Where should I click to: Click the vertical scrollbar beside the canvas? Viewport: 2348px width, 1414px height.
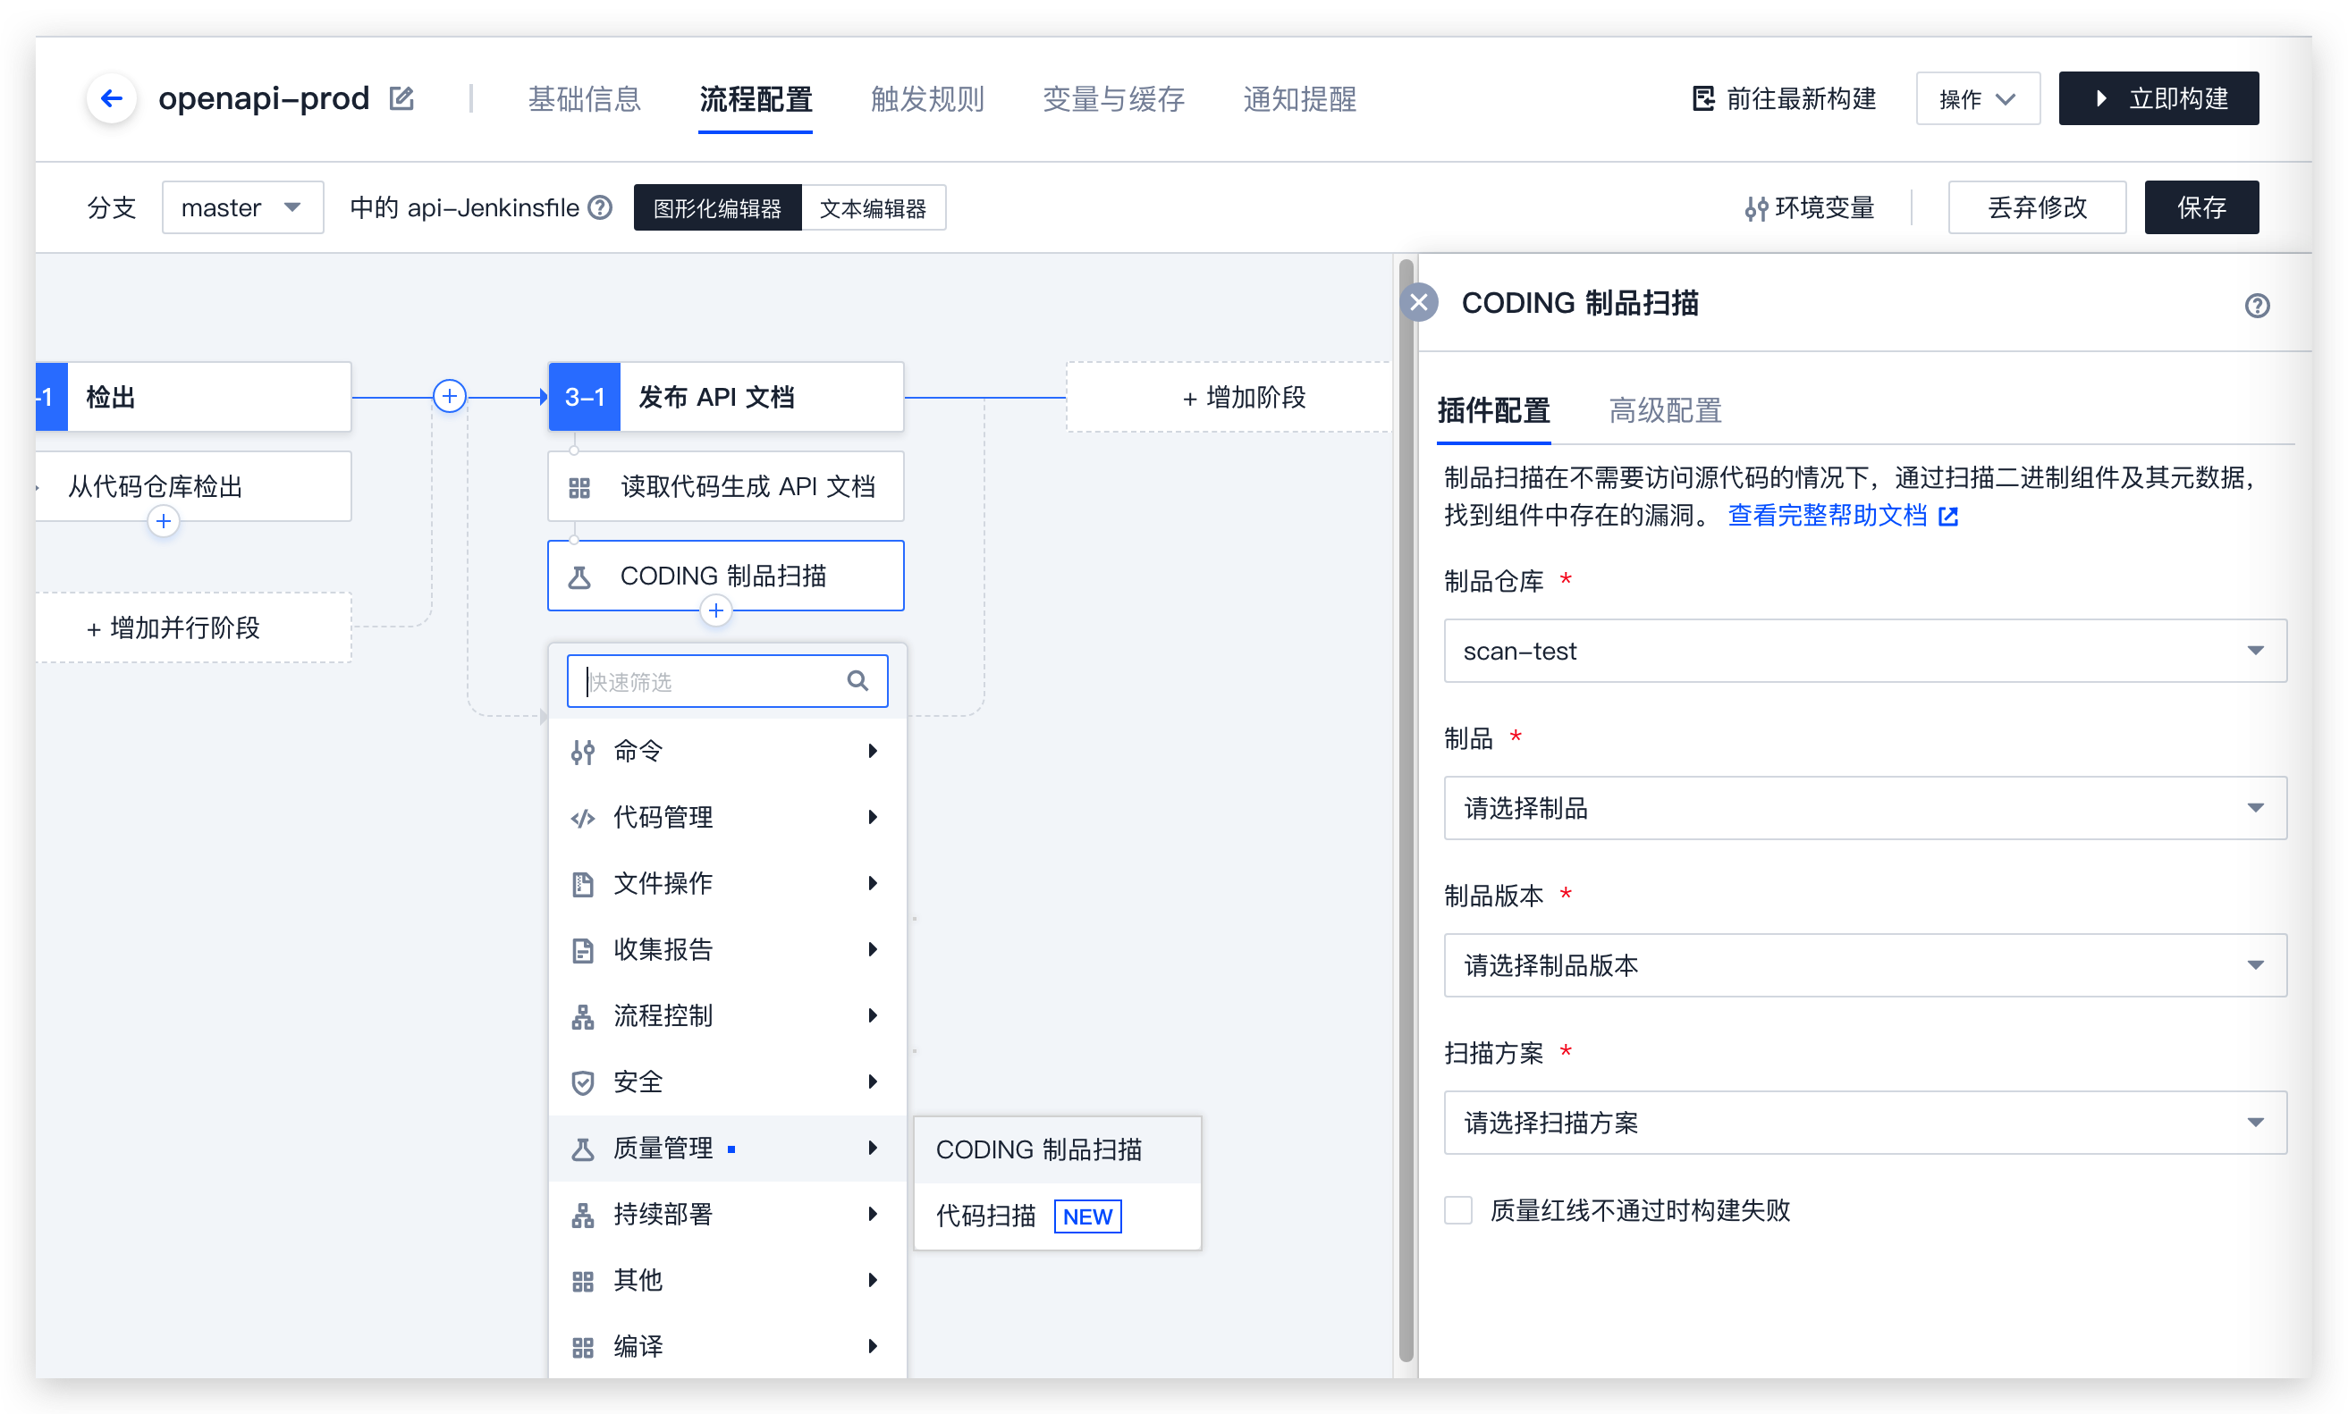[1406, 811]
